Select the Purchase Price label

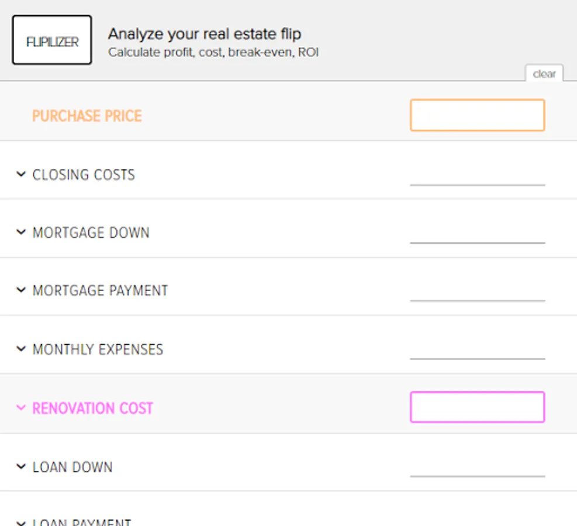tap(87, 116)
